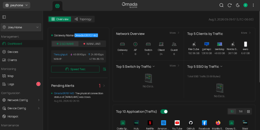Click highlighted gateway name Omada ER707-M2
Viewport: 260px width, 130px height.
coord(86,35)
